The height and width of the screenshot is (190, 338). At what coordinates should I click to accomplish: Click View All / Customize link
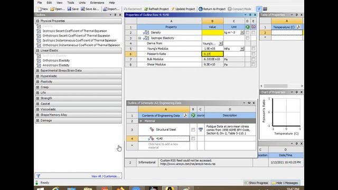point(106,176)
